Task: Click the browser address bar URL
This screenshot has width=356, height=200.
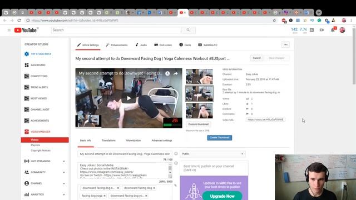Action: click(x=75, y=21)
